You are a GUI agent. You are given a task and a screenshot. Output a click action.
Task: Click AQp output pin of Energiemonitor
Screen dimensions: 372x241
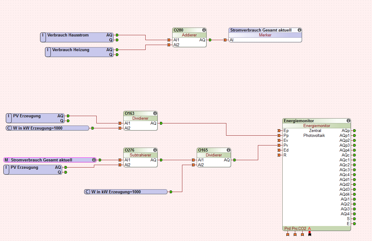[x=354, y=130]
